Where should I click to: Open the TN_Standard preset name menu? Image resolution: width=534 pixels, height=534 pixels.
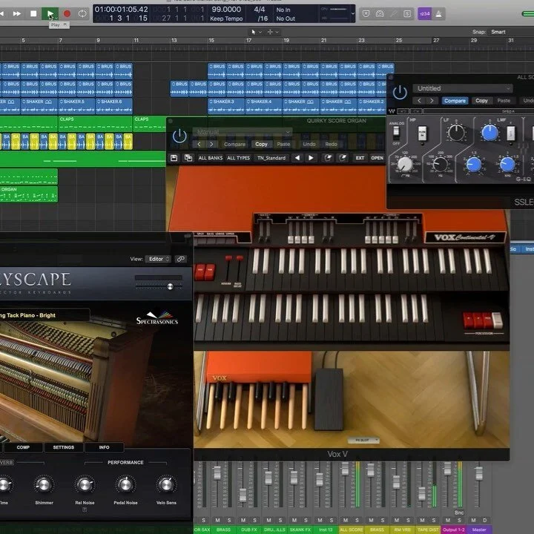[x=271, y=158]
